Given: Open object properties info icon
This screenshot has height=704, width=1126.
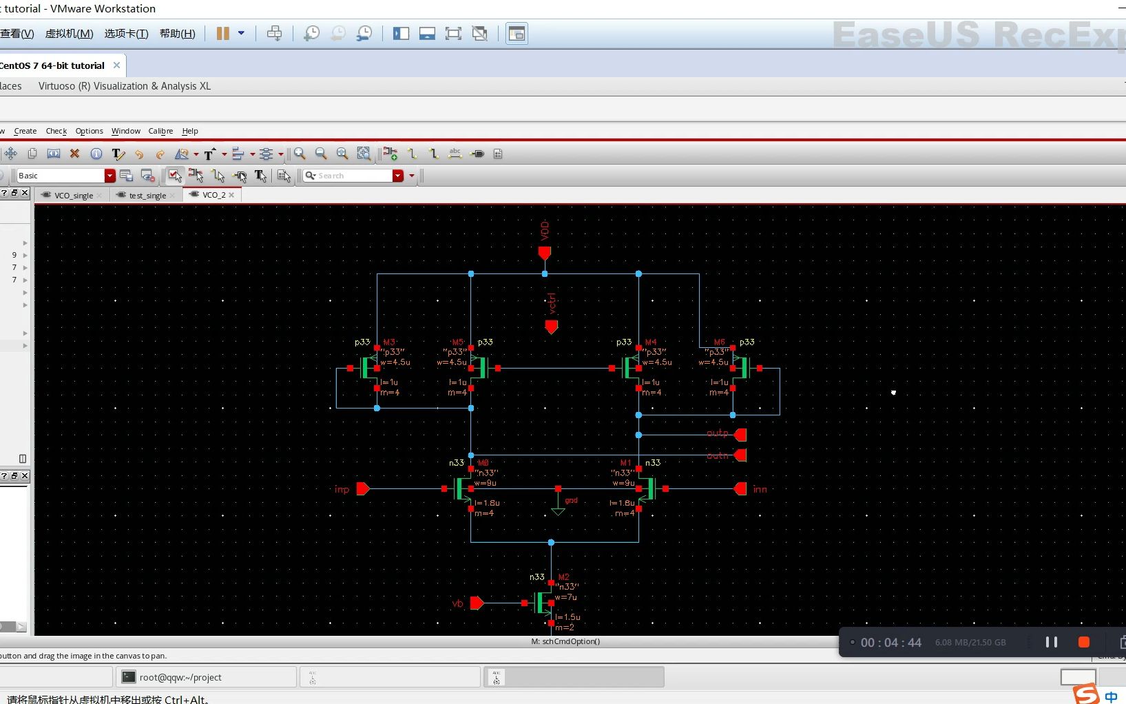Looking at the screenshot, I should point(96,154).
